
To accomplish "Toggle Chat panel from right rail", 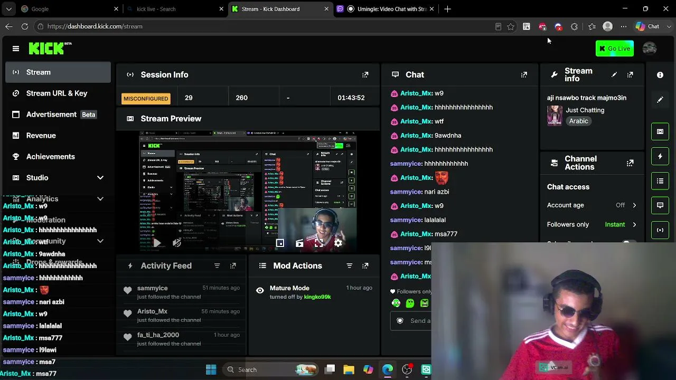I will click(x=660, y=205).
